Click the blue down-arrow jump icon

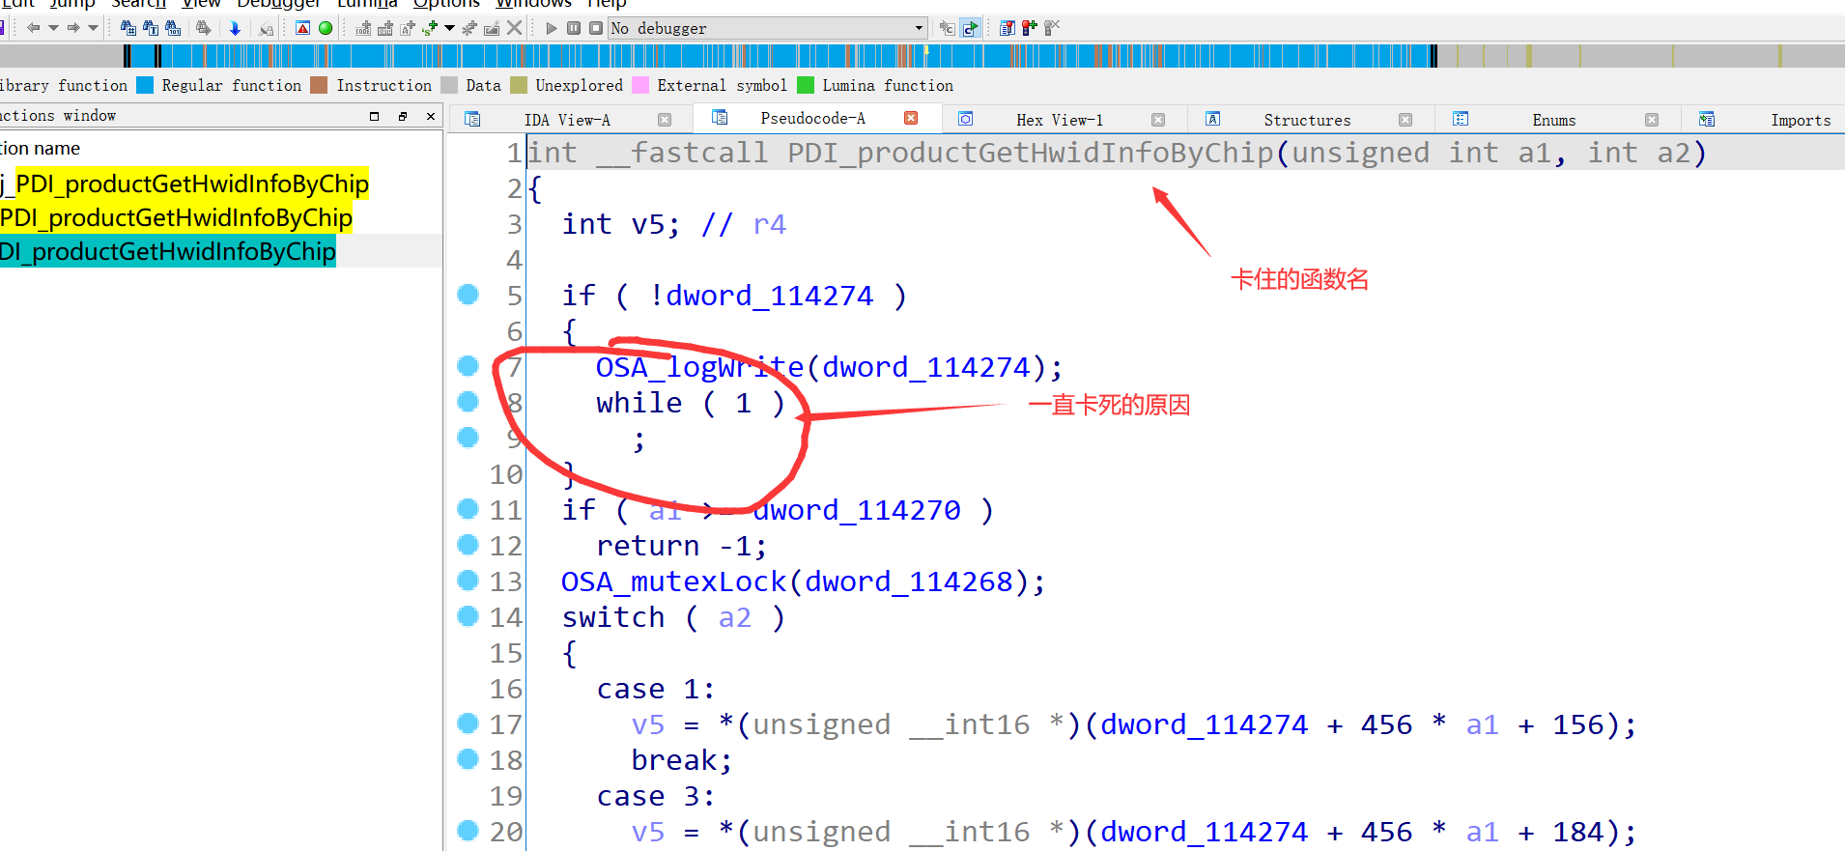coord(235,28)
